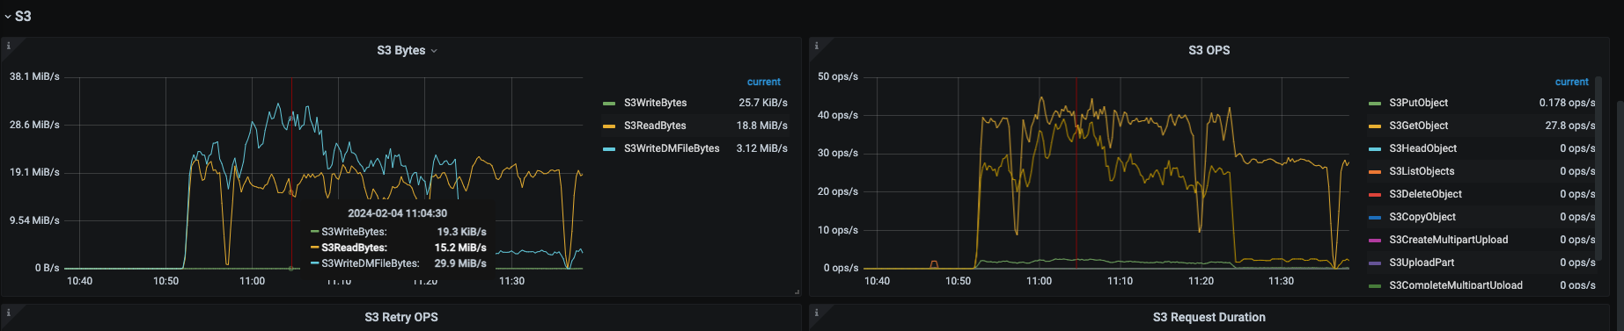This screenshot has height=331, width=1624.
Task: Click the 11:30 x-axis label in S3 Bytes
Action: pyautogui.click(x=511, y=281)
